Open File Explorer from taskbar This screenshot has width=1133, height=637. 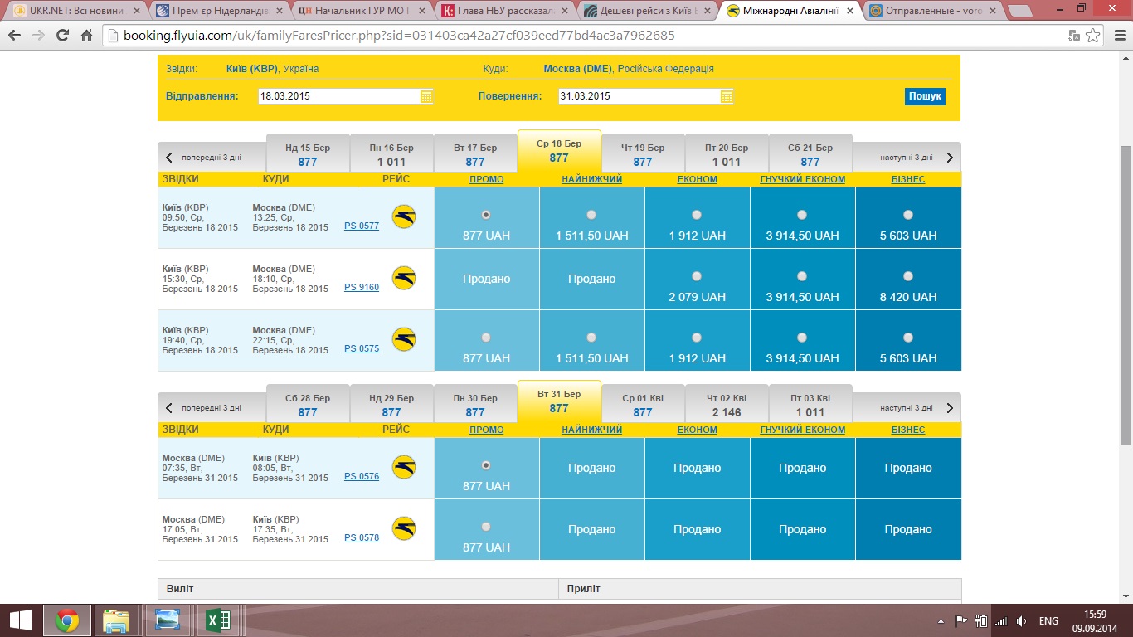coord(116,620)
